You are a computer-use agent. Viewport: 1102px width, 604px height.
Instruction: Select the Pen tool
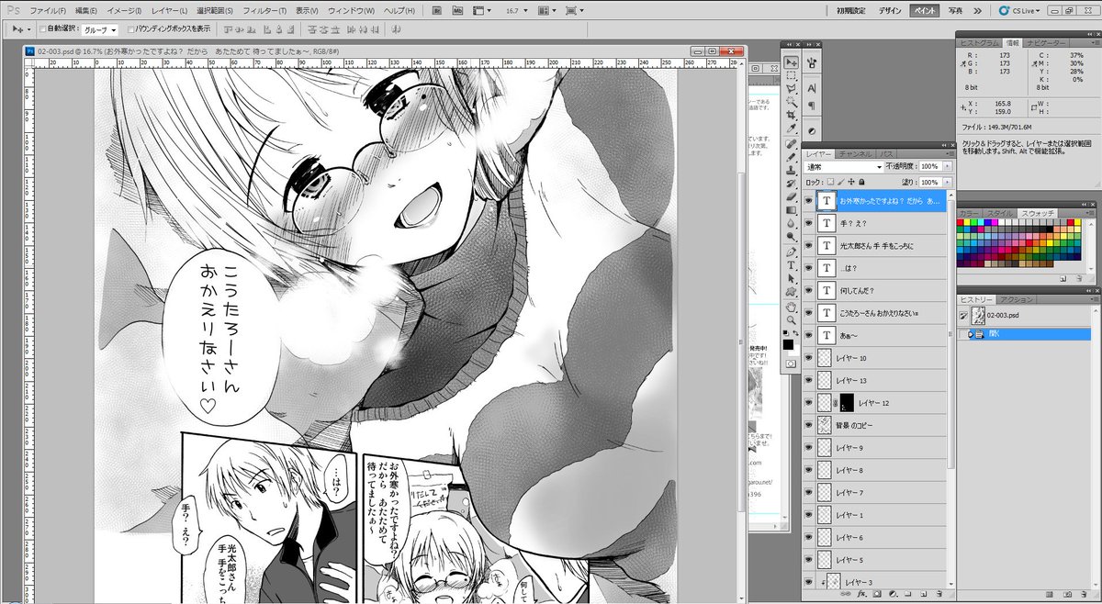coord(792,251)
